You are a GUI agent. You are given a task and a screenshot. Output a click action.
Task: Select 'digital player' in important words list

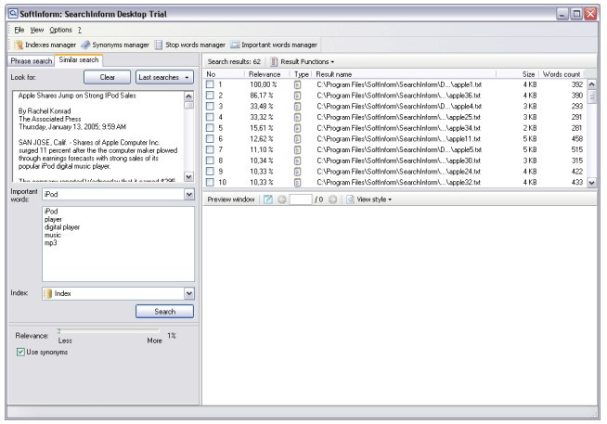click(x=62, y=227)
